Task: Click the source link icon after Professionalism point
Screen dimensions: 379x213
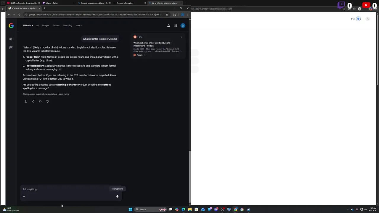Action: 60,70
